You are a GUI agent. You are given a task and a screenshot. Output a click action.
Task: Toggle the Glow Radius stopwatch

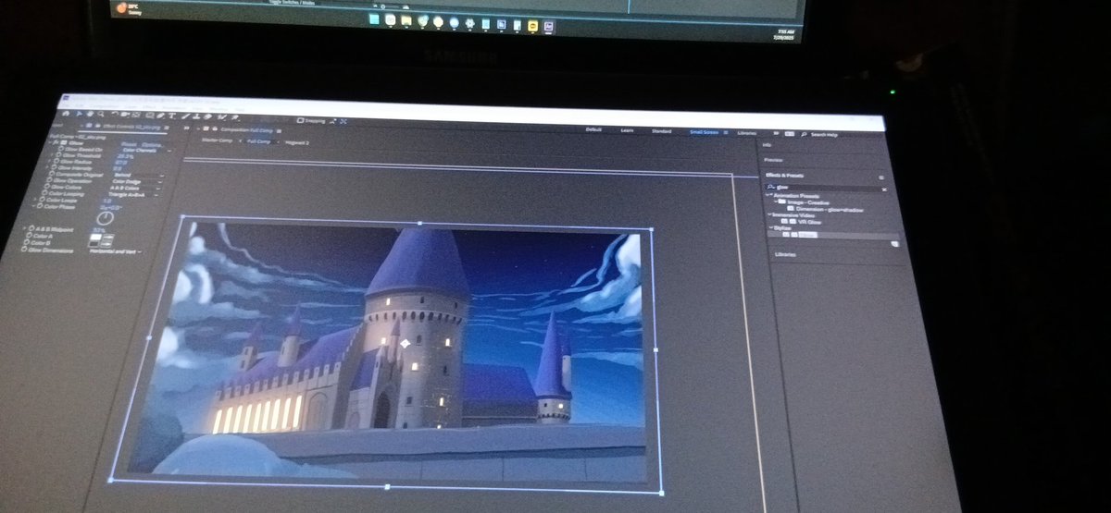[x=56, y=161]
